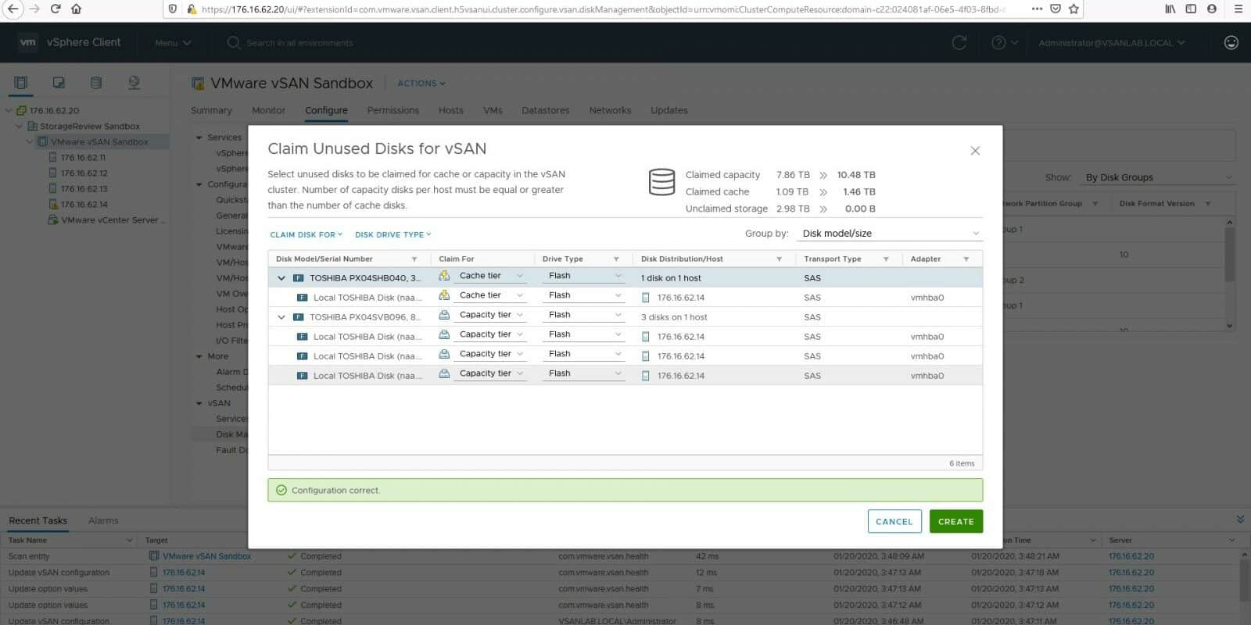This screenshot has width=1251, height=625.
Task: Click the browser URL address bar
Action: (602, 9)
